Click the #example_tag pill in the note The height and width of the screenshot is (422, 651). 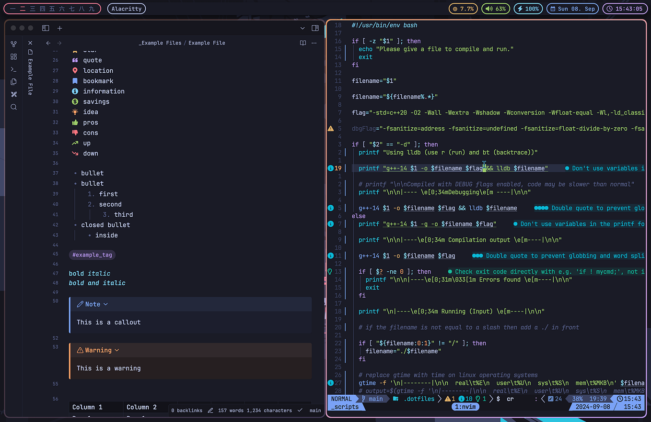(x=92, y=255)
